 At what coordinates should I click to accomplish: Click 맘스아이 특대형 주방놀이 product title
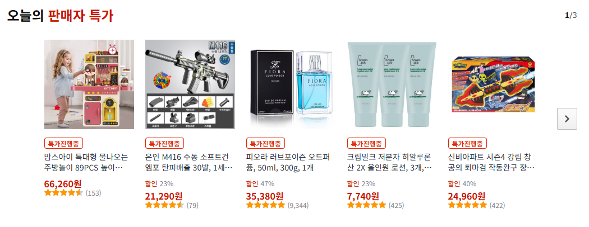click(x=86, y=162)
